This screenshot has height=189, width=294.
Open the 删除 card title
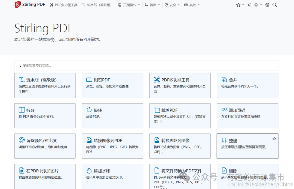pyautogui.click(x=233, y=171)
